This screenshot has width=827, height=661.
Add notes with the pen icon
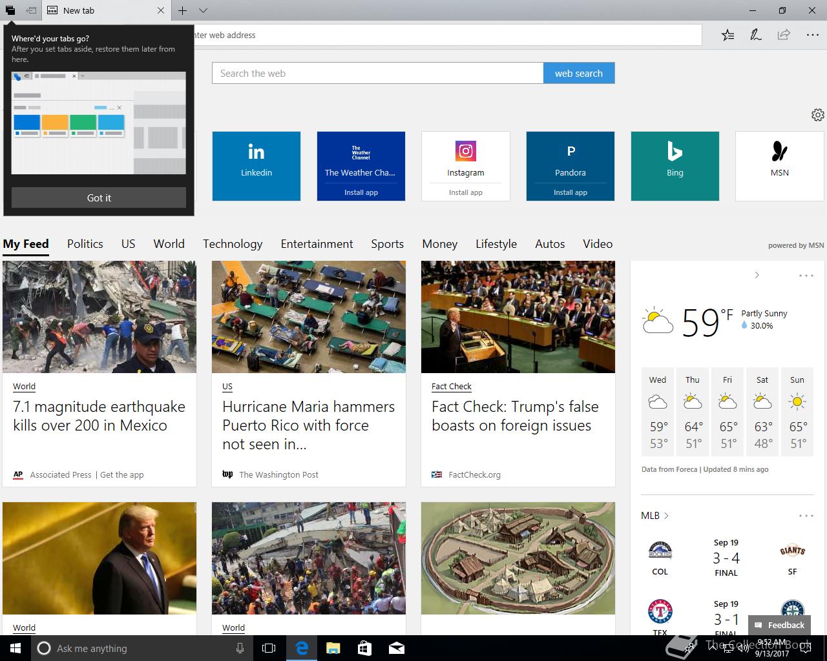click(755, 35)
